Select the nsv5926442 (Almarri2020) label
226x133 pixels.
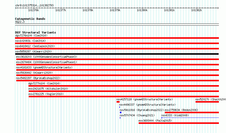[x=34, y=73]
